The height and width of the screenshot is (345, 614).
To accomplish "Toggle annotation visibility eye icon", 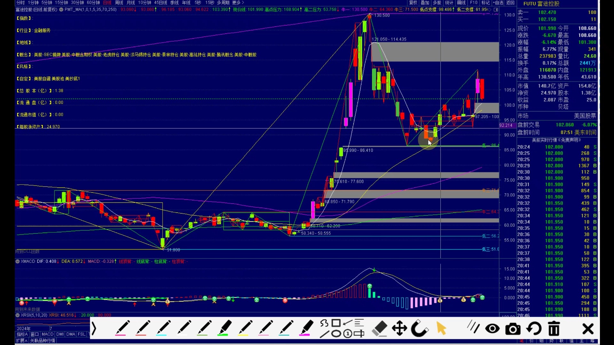I will click(492, 329).
